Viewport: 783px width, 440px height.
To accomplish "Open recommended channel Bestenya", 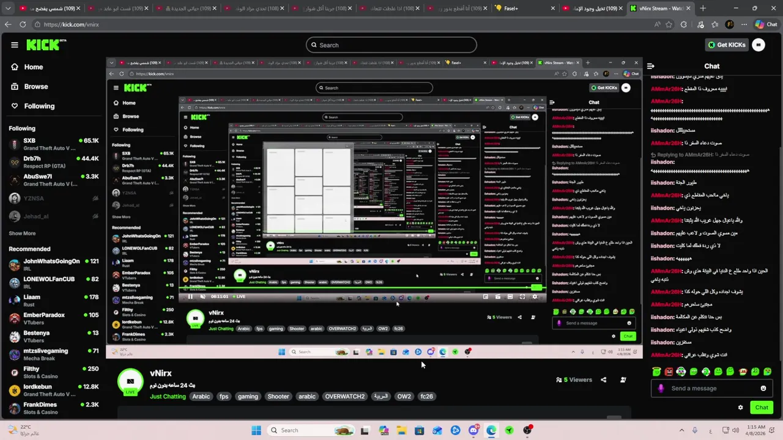I will [x=54, y=336].
